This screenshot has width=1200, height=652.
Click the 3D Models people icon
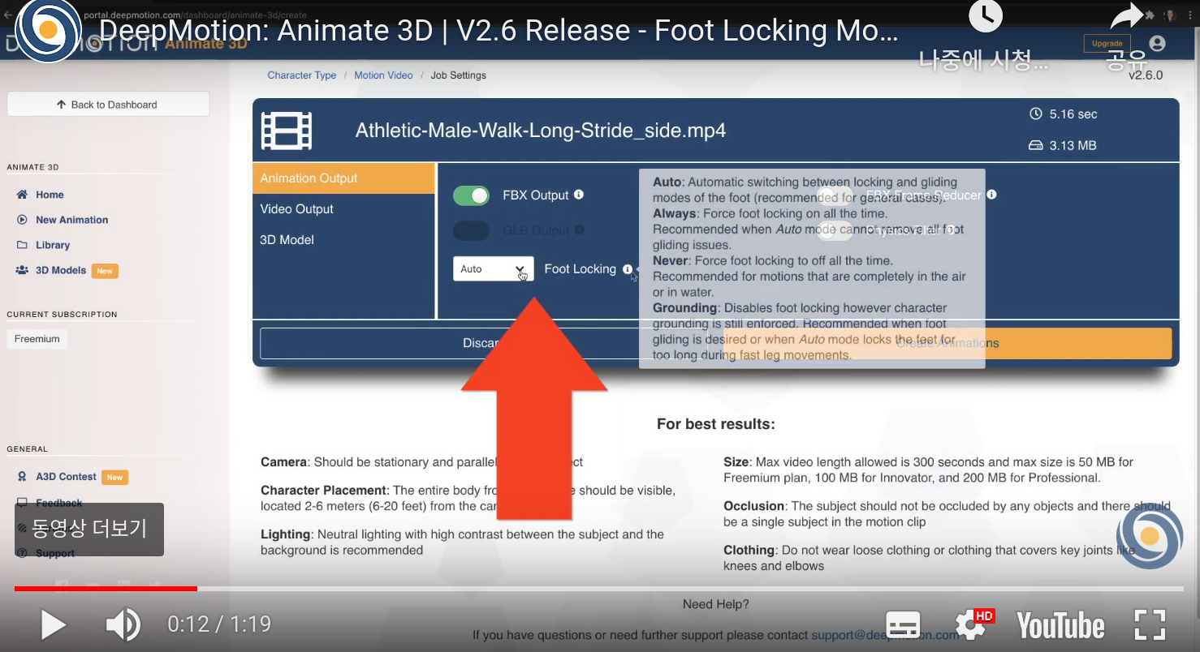point(22,270)
